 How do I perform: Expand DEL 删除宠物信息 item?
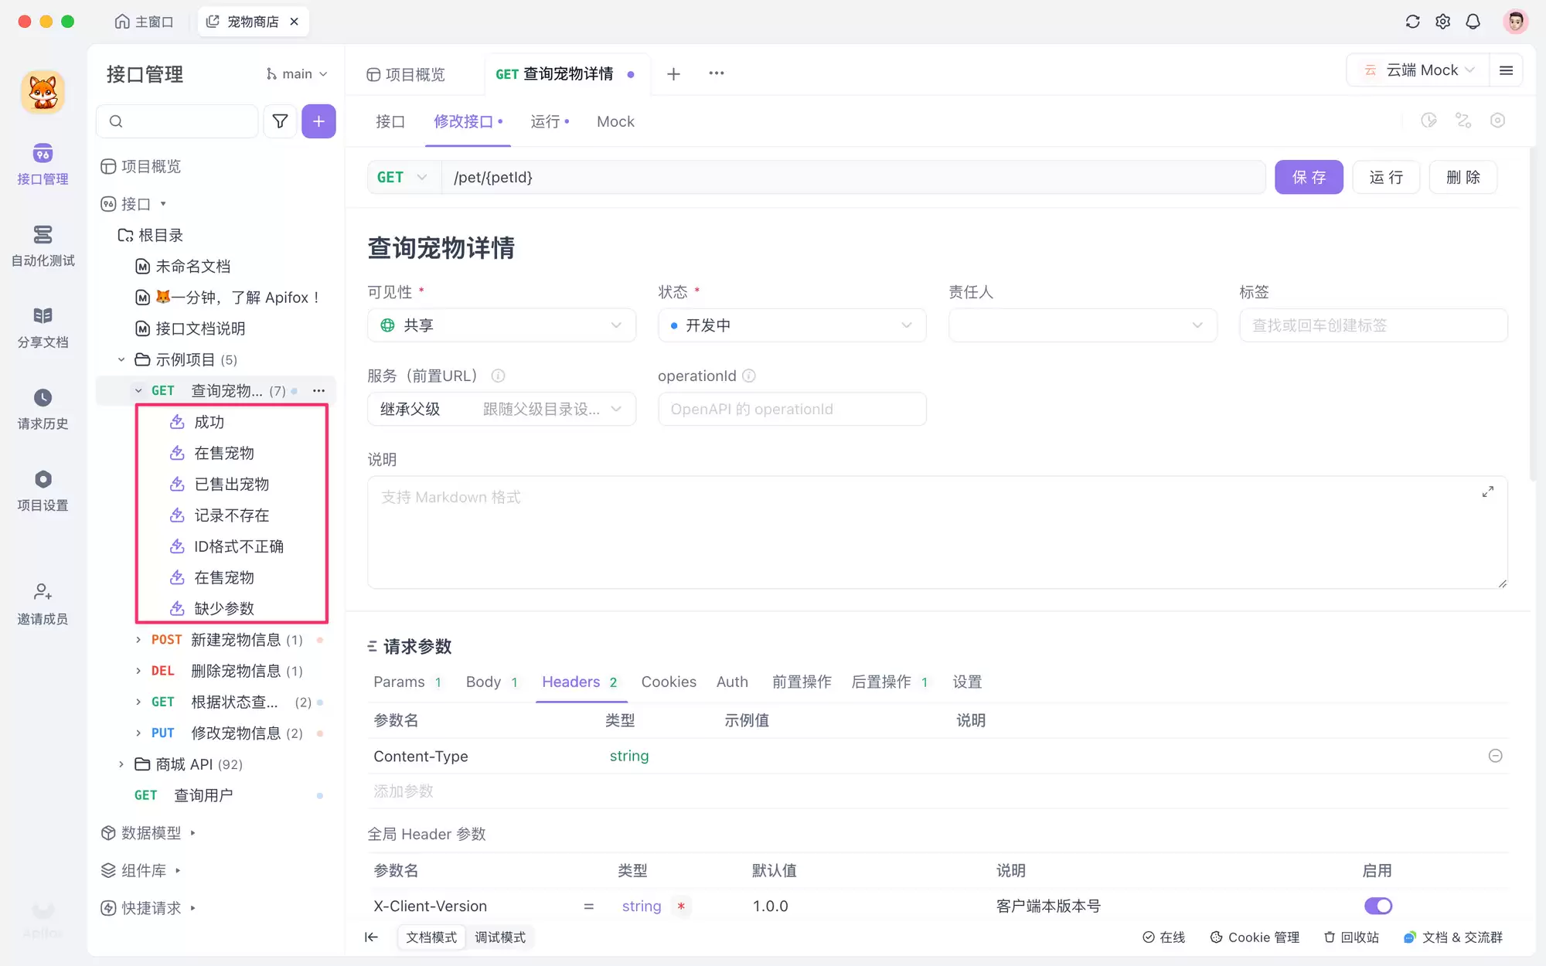tap(138, 671)
